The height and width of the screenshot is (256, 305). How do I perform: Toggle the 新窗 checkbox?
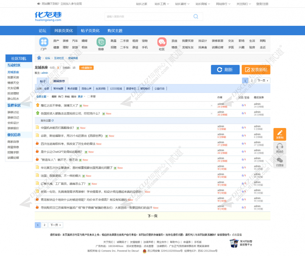[89, 97]
